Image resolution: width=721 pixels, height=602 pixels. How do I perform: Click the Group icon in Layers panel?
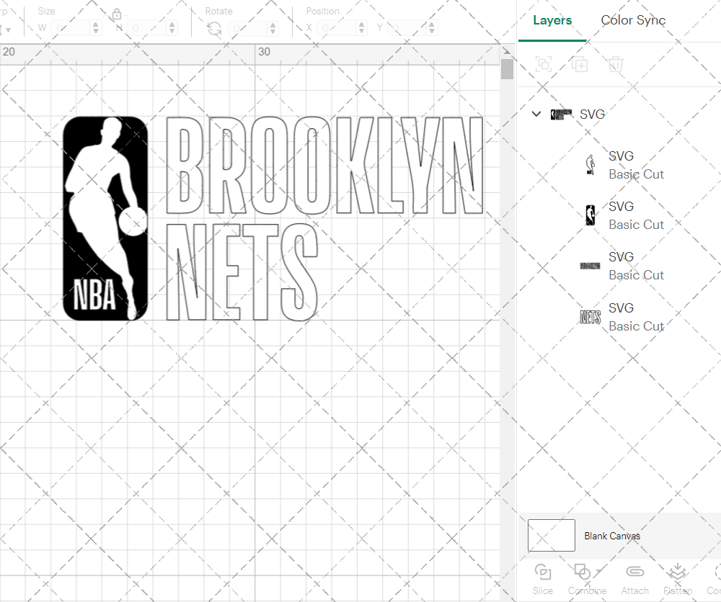tap(544, 64)
